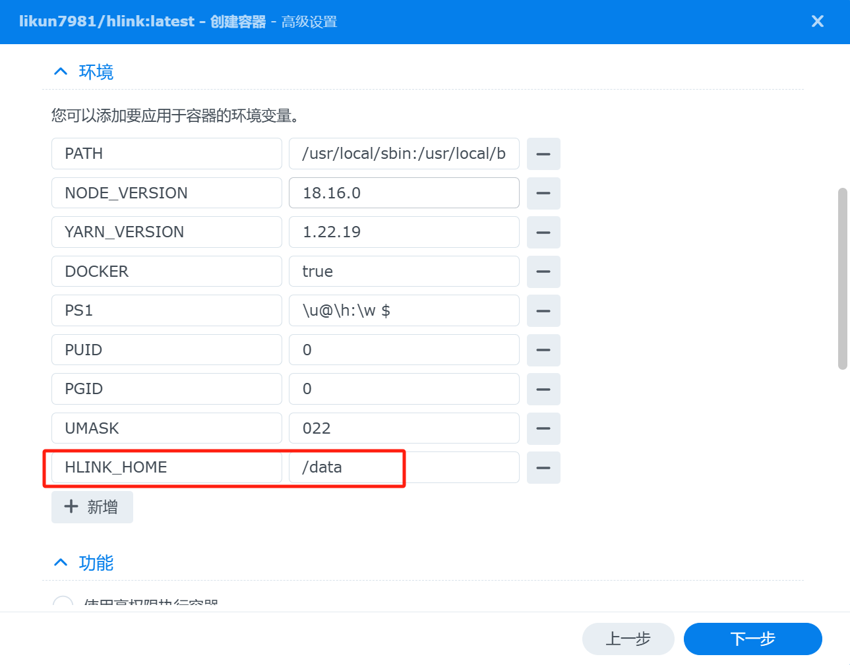The image size is (850, 665).
Task: Proceed with the 下一步 button
Action: (x=752, y=639)
